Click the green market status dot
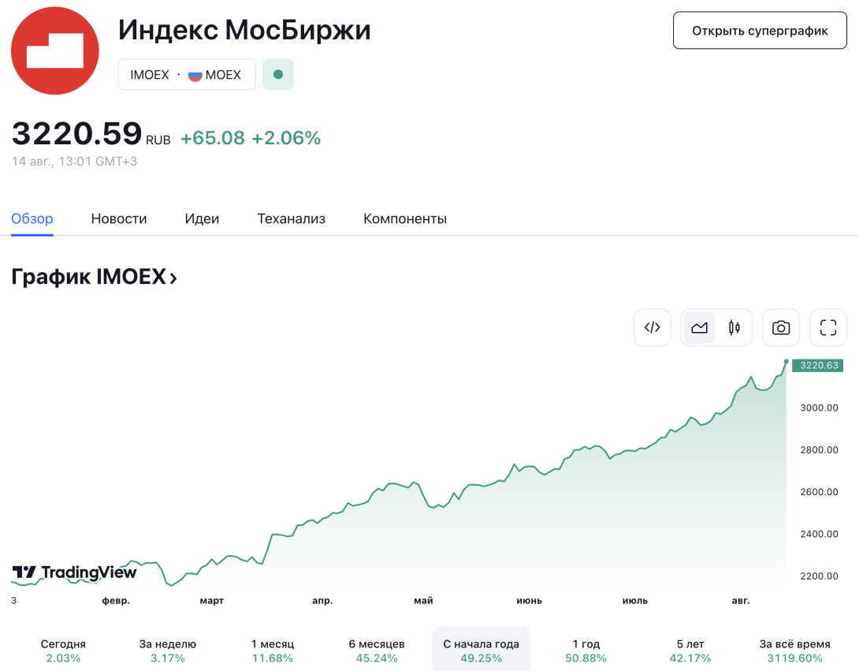Image resolution: width=859 pixels, height=671 pixels. click(x=278, y=75)
